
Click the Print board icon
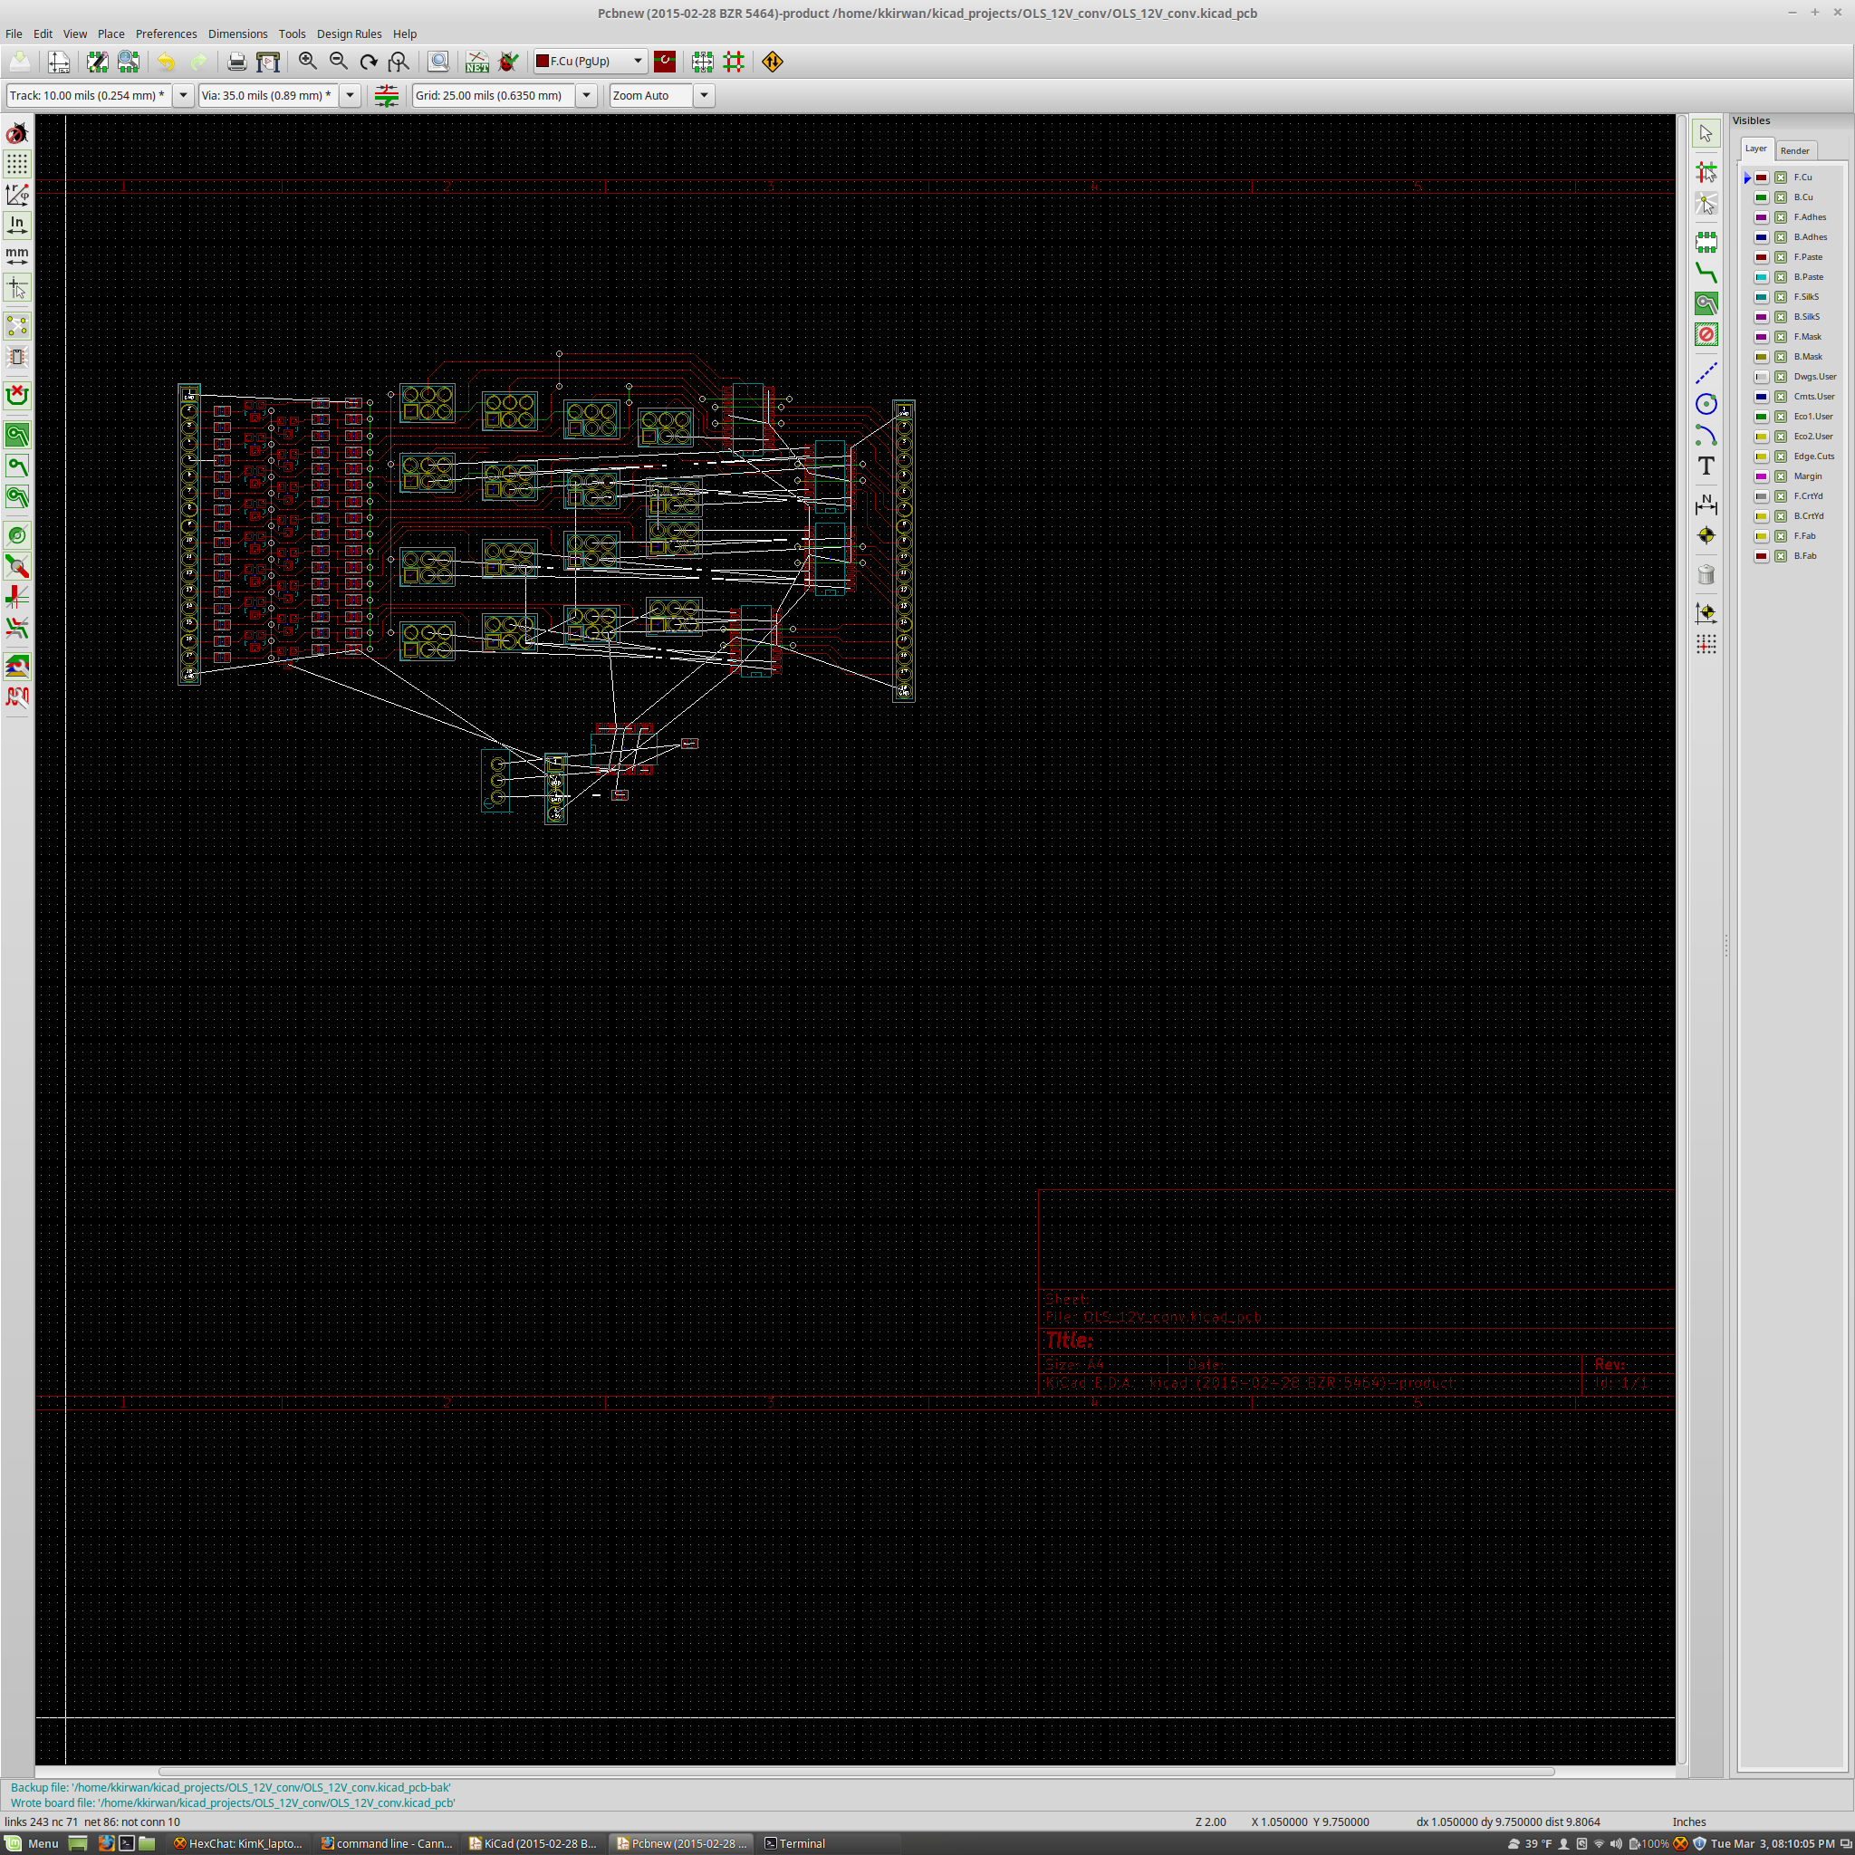pos(237,62)
